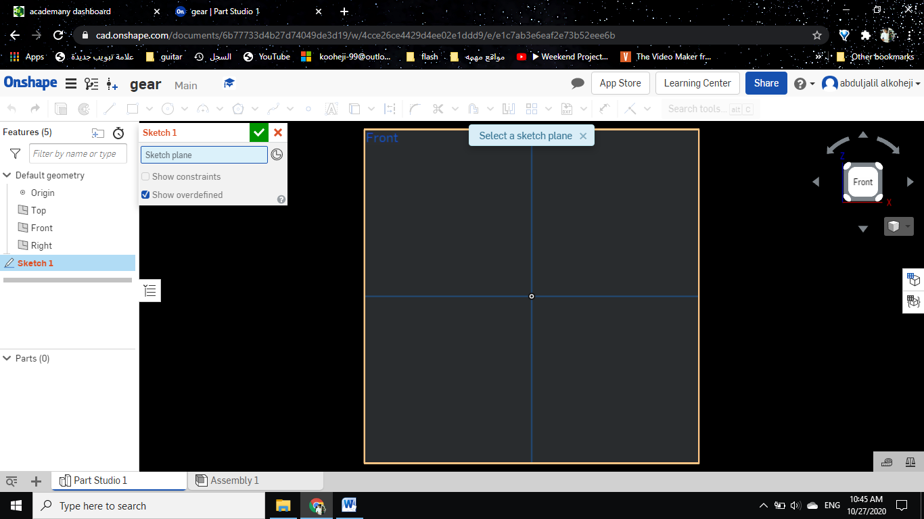Select the arc sketch tool
924x519 pixels.
click(203, 109)
